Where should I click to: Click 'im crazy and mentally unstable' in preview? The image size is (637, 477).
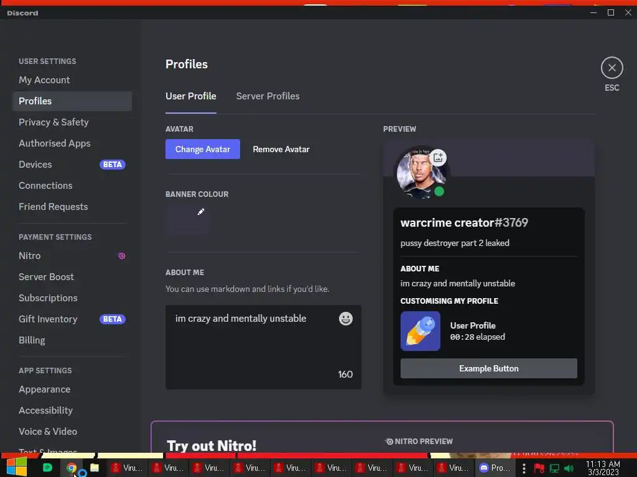click(457, 283)
